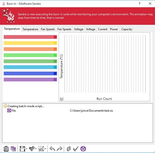Click the yellow swatch on the yellow bar

pos(55,43)
